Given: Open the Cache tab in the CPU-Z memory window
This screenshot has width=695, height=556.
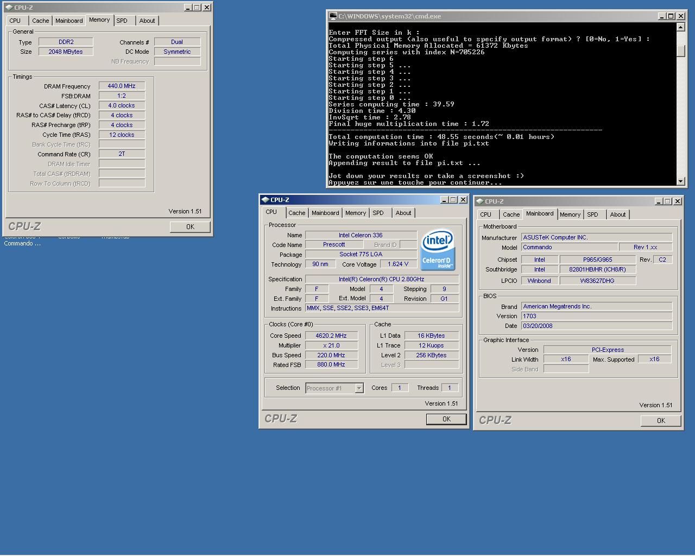Looking at the screenshot, I should pyautogui.click(x=40, y=21).
